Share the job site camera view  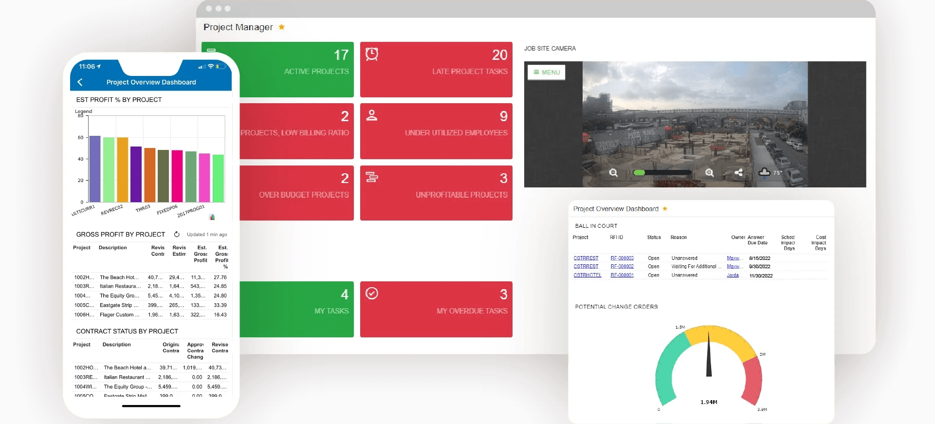click(x=738, y=172)
